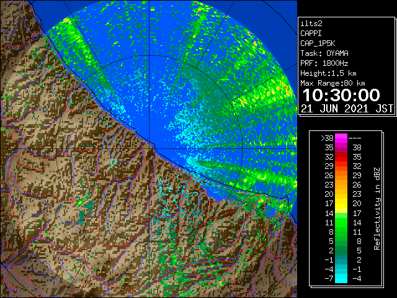Click the yellow 17–20 dBZ legend color
This screenshot has width=397, height=298.
click(x=341, y=204)
